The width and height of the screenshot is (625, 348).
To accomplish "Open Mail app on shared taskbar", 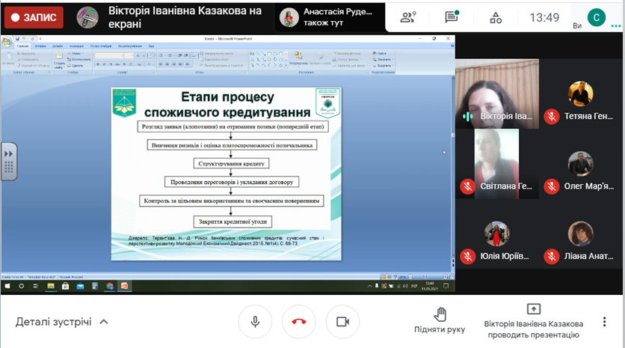I will (80, 286).
